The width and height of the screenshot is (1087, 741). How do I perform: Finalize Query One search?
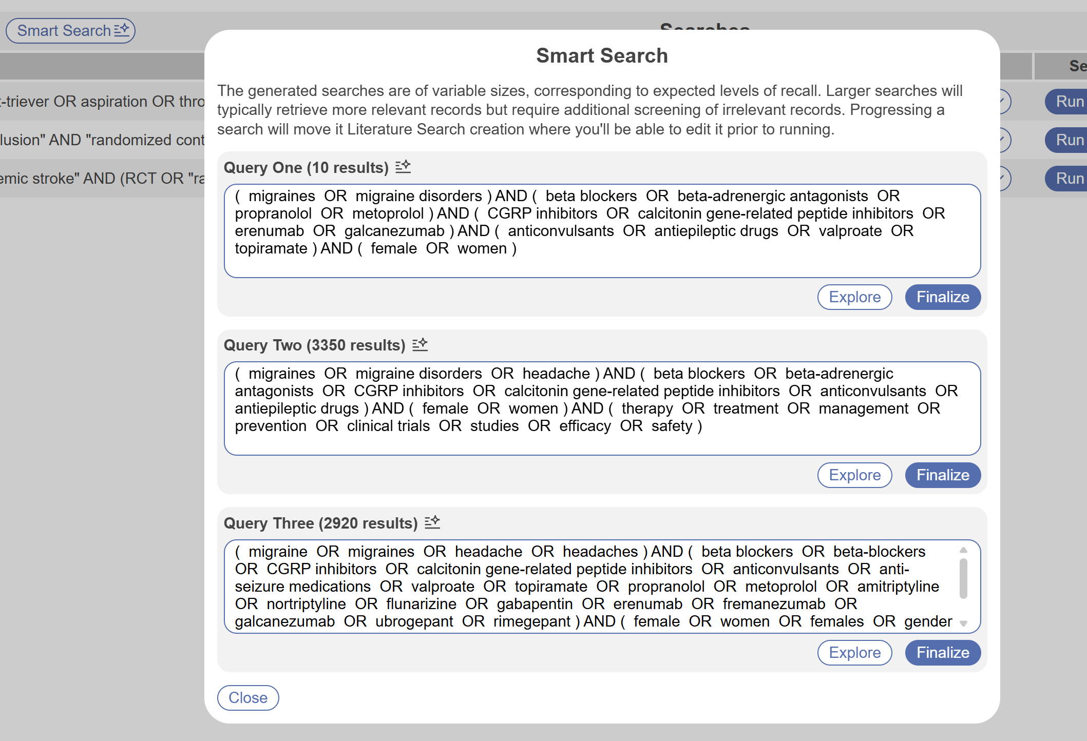[x=942, y=297]
